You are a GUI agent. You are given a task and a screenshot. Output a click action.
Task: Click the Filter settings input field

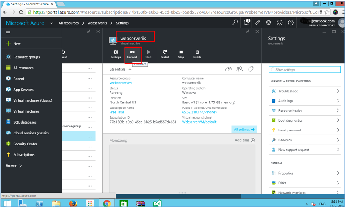(x=305, y=70)
